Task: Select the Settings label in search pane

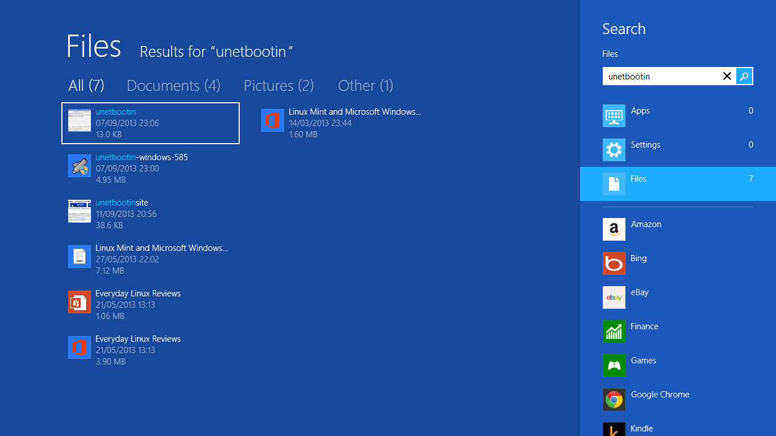Action: pyautogui.click(x=645, y=145)
